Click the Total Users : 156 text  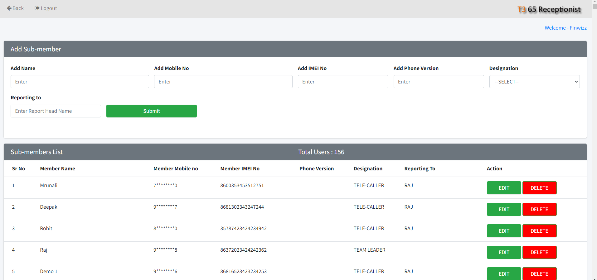pos(321,152)
